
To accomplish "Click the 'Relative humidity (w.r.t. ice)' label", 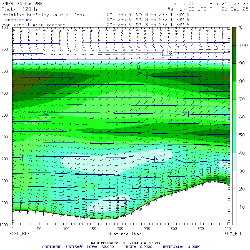I will [43, 15].
